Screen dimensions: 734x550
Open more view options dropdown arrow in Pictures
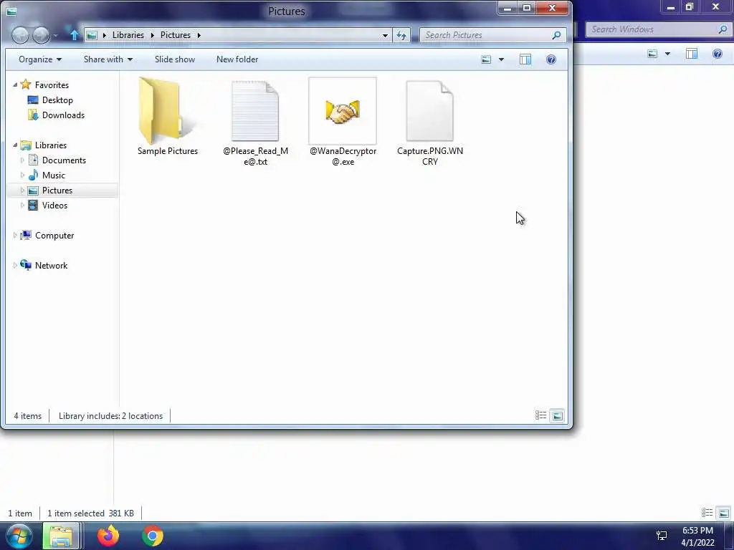tap(501, 59)
